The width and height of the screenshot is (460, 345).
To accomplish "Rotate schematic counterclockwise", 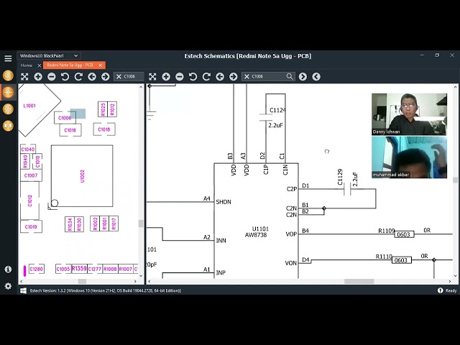I will tap(193, 77).
